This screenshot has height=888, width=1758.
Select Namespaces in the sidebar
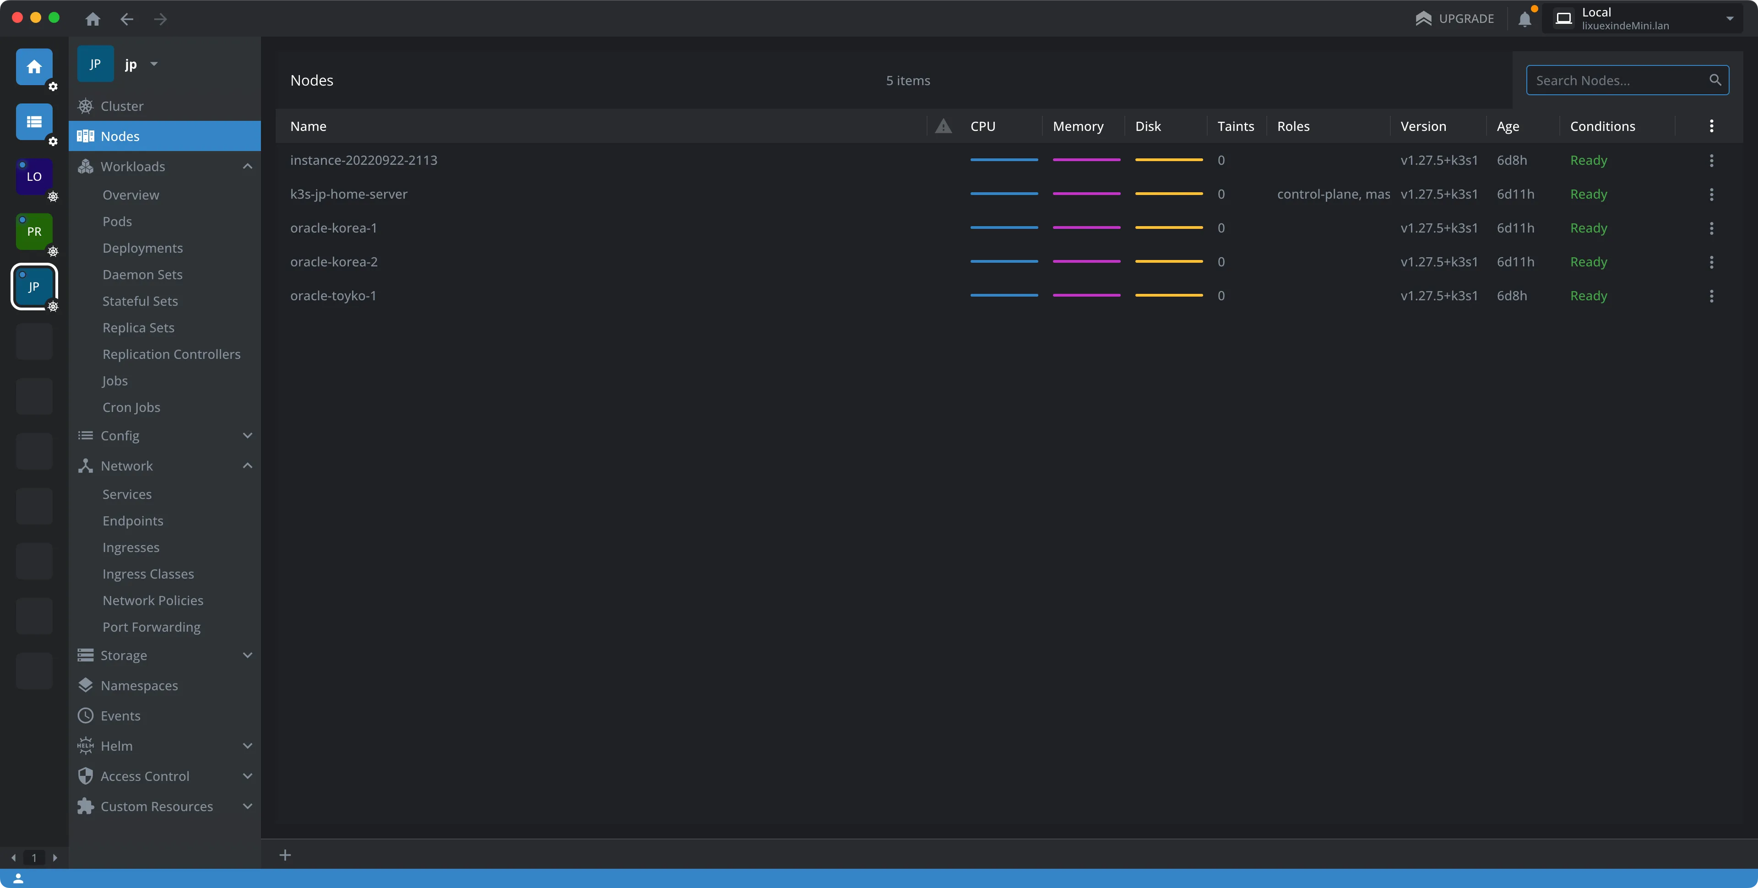[x=139, y=685]
